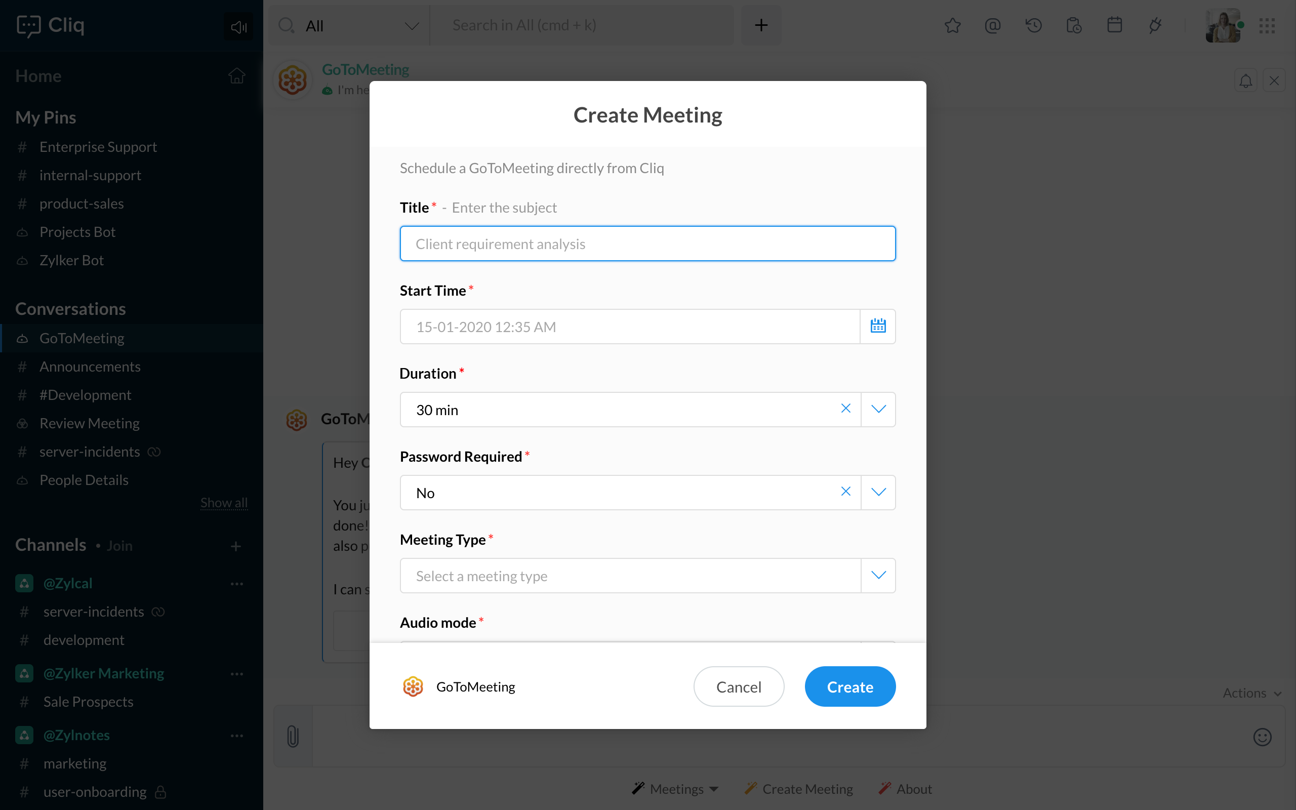Open the apps grid icon

coord(1267,25)
